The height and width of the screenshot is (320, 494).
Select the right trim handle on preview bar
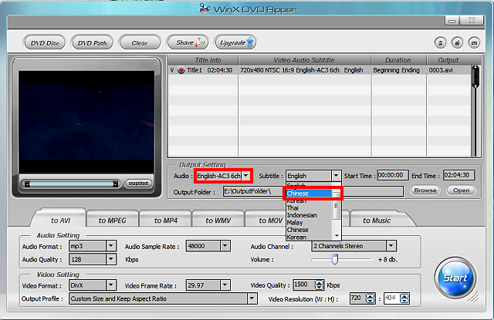tap(116, 184)
